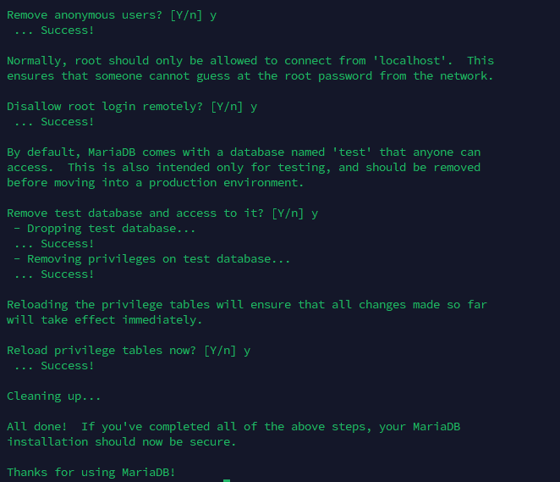Click the 'Disallow root login remotely?' prompt line
Screen dimensions: 560x482
(x=132, y=107)
